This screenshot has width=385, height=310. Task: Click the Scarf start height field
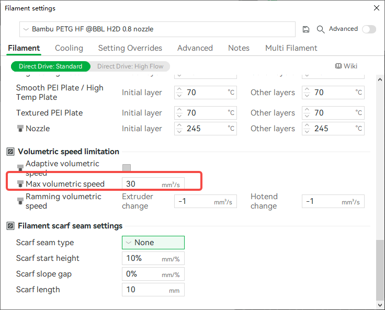153,258
